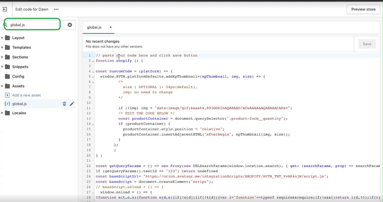Click the exit code editor icon
The width and height of the screenshot is (383, 202).
click(x=5, y=9)
